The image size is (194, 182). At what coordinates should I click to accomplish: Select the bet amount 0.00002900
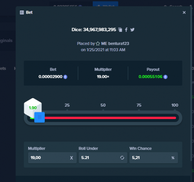coord(50,77)
